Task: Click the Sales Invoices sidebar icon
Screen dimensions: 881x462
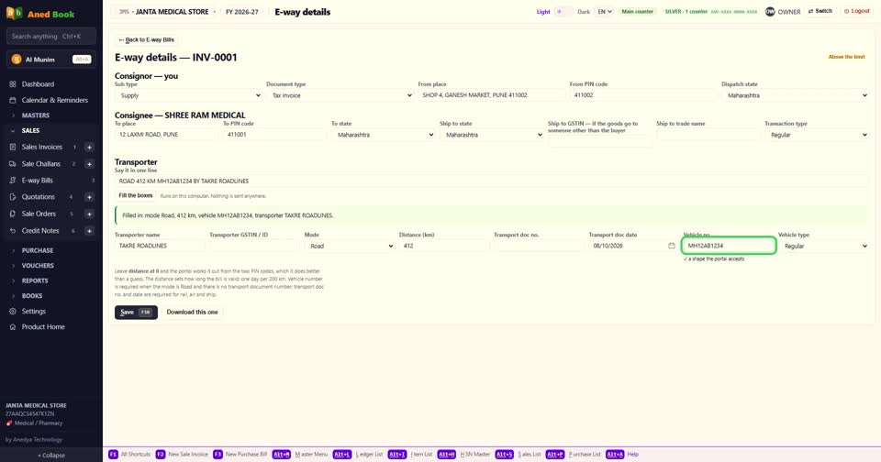Action: pyautogui.click(x=12, y=147)
